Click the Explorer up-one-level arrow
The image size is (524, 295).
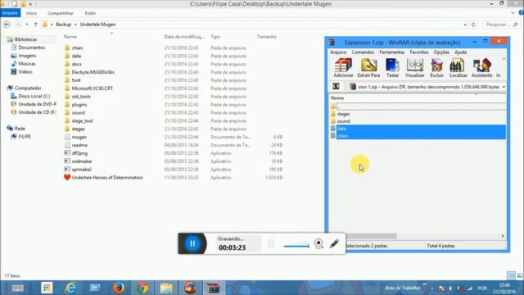36,25
